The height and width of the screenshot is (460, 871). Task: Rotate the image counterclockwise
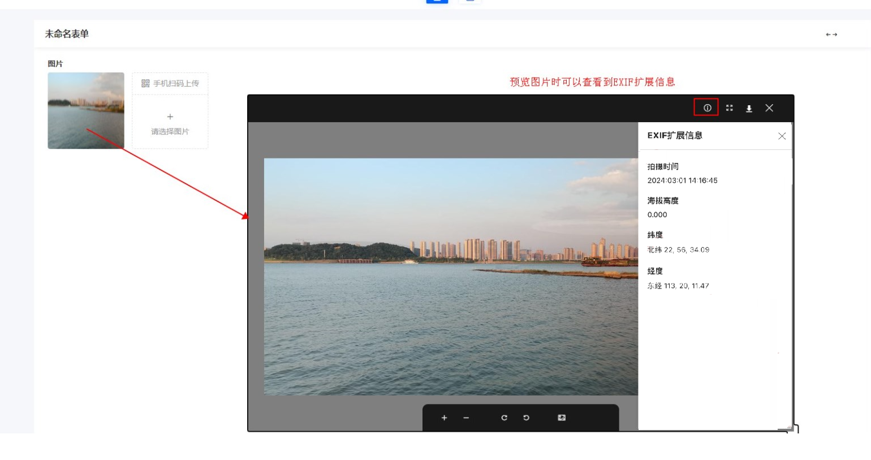526,418
